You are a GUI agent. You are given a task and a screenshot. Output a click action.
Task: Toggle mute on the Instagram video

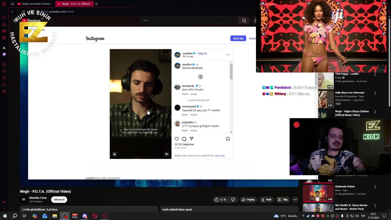coord(166,154)
